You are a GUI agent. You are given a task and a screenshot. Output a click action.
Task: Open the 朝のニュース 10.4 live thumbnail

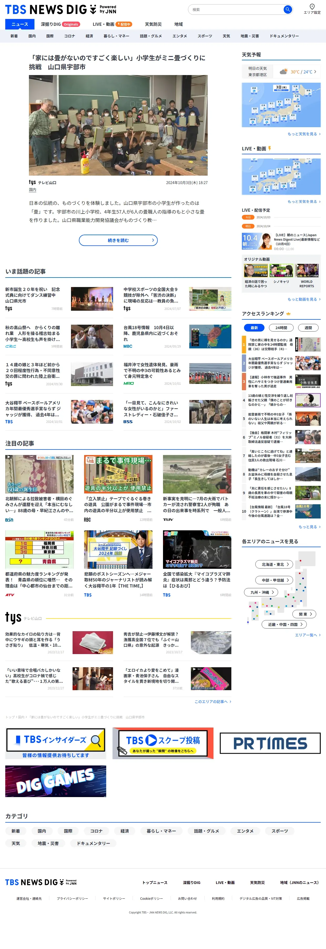pos(256,241)
